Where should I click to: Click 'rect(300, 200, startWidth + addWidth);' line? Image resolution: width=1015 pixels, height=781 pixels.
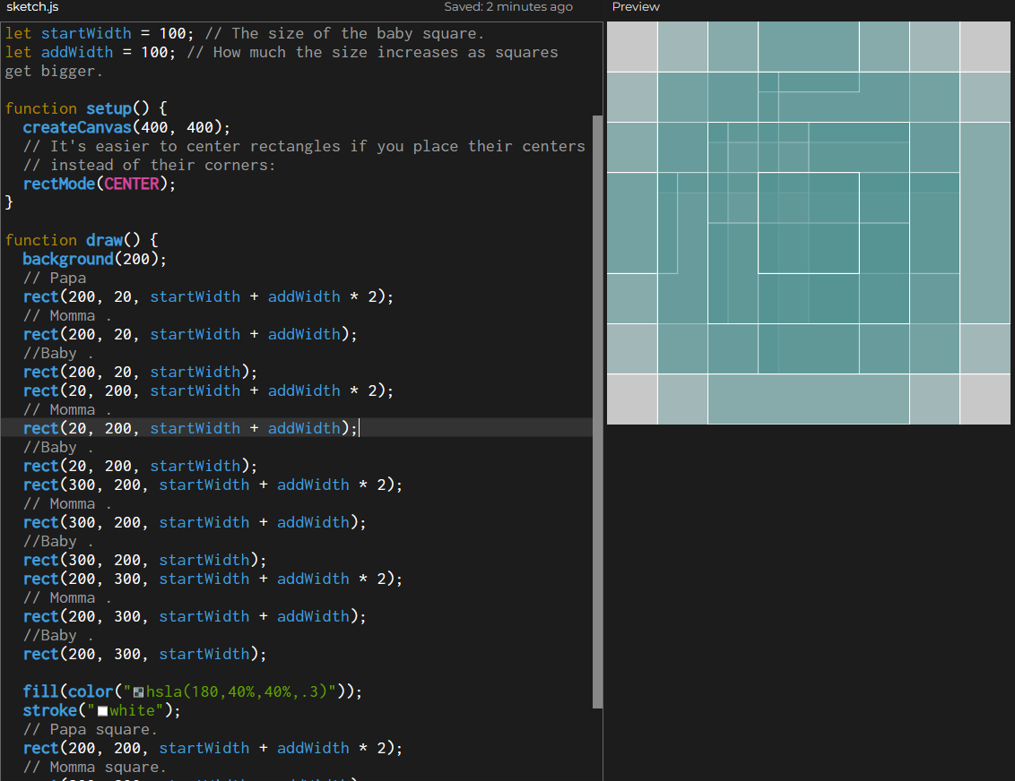tap(195, 522)
